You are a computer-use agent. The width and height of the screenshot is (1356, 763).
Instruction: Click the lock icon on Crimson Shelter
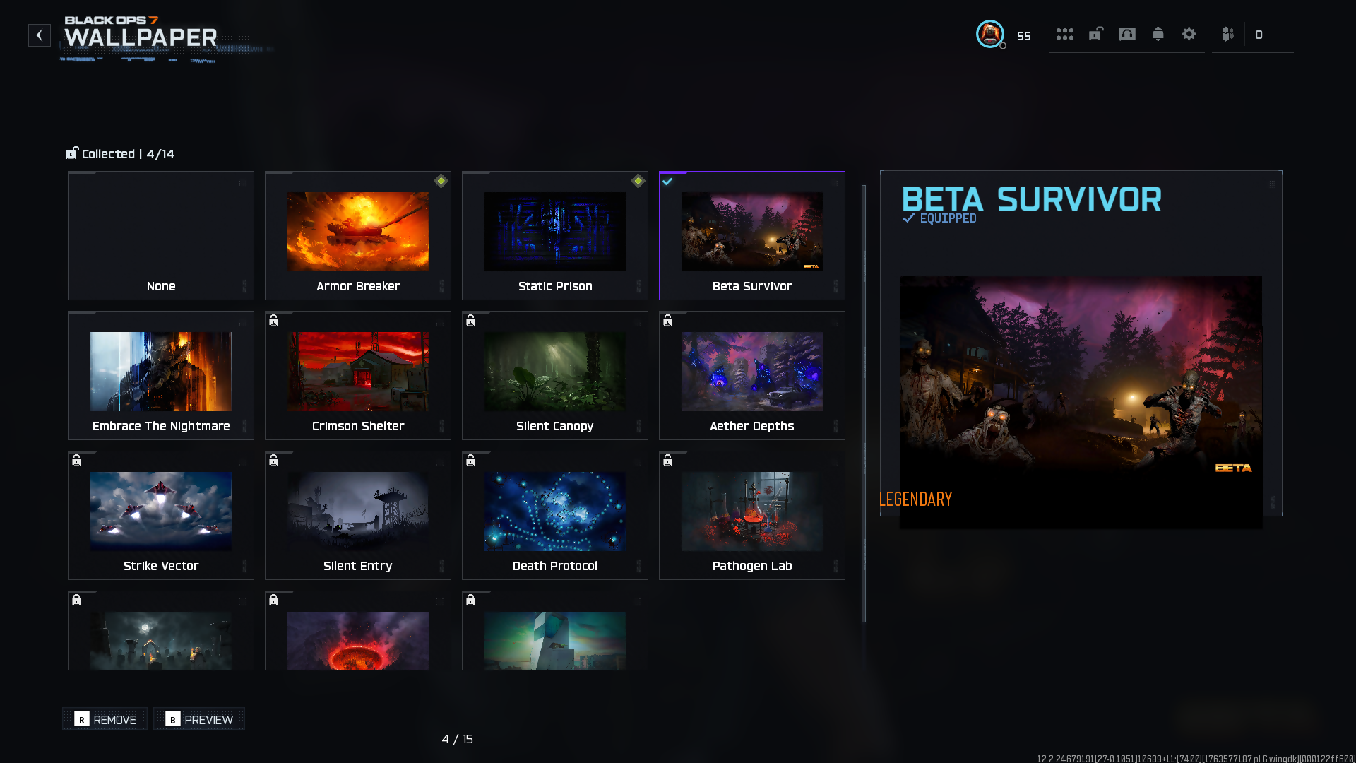[273, 321]
